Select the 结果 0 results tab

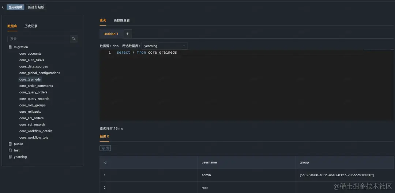click(x=104, y=136)
